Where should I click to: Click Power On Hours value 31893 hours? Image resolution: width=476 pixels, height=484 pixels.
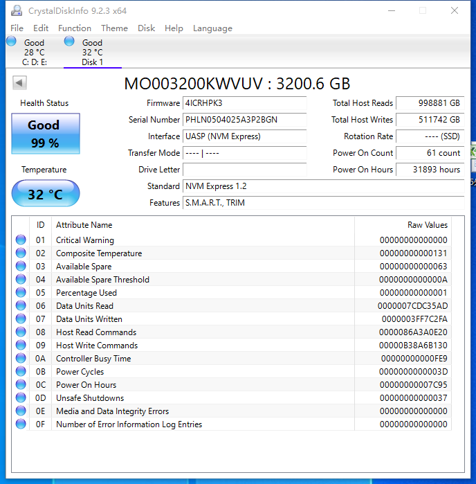click(x=430, y=170)
